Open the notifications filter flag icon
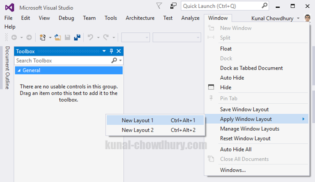The image size is (315, 182). coord(159,6)
